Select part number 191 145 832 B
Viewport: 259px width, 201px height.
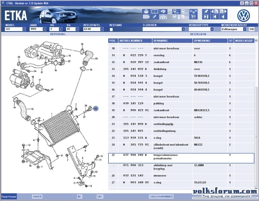point(135,69)
